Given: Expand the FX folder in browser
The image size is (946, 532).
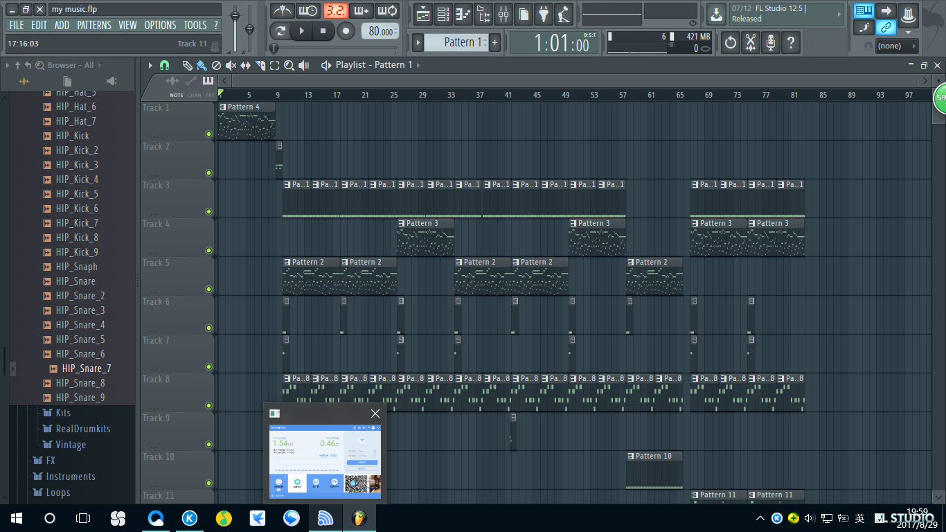Looking at the screenshot, I should pyautogui.click(x=44, y=461).
